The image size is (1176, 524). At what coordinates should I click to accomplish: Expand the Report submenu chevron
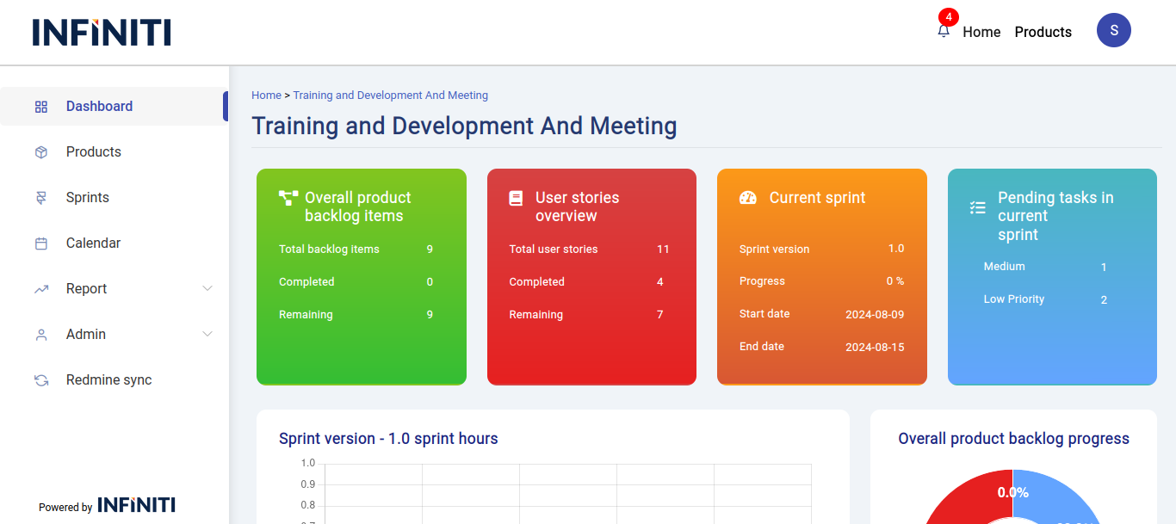[x=207, y=288]
